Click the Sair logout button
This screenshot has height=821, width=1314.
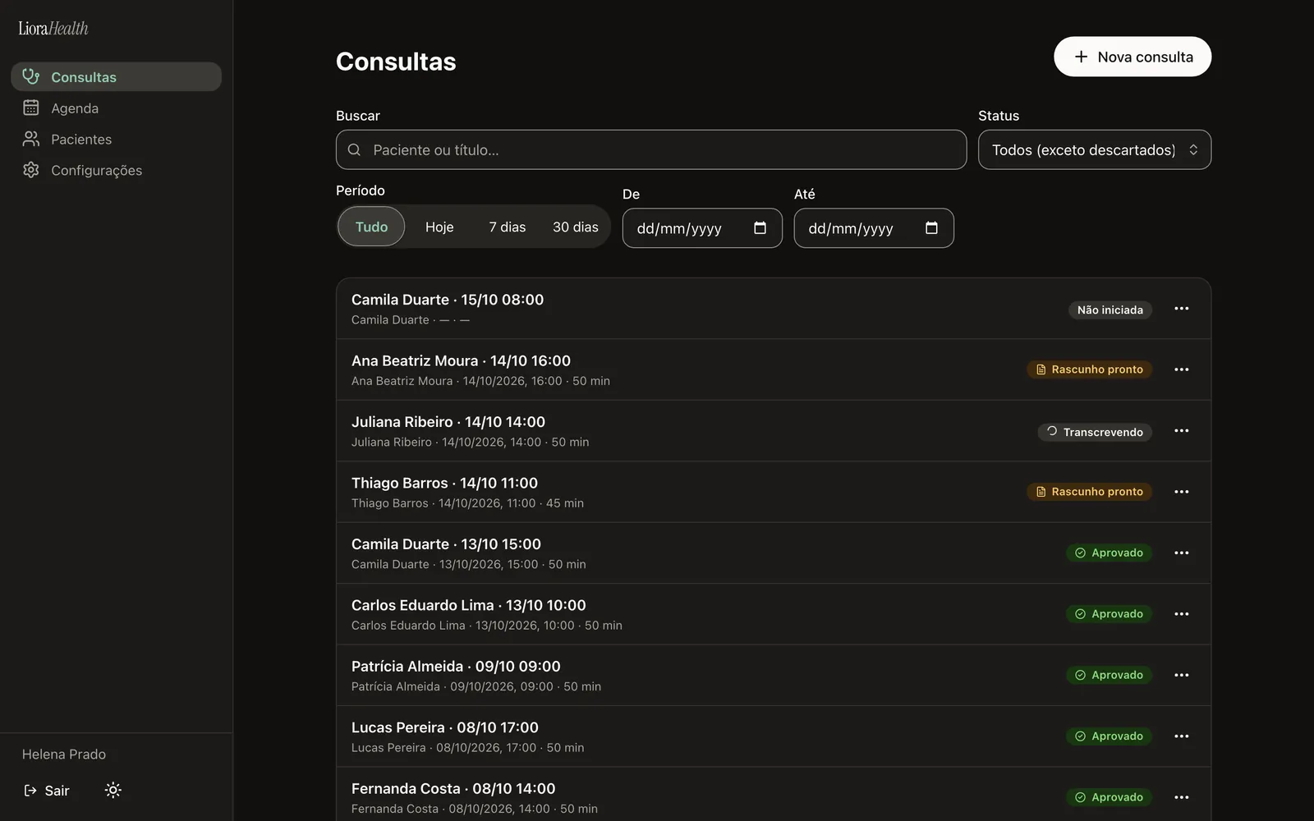click(47, 791)
